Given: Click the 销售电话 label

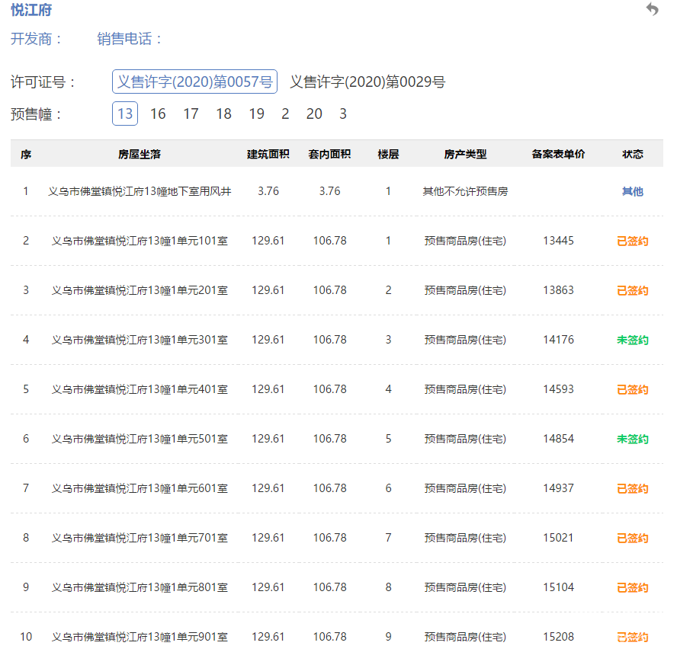Looking at the screenshot, I should [x=129, y=39].
